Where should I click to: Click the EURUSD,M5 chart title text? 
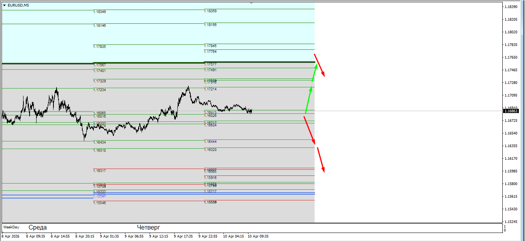pos(18,5)
